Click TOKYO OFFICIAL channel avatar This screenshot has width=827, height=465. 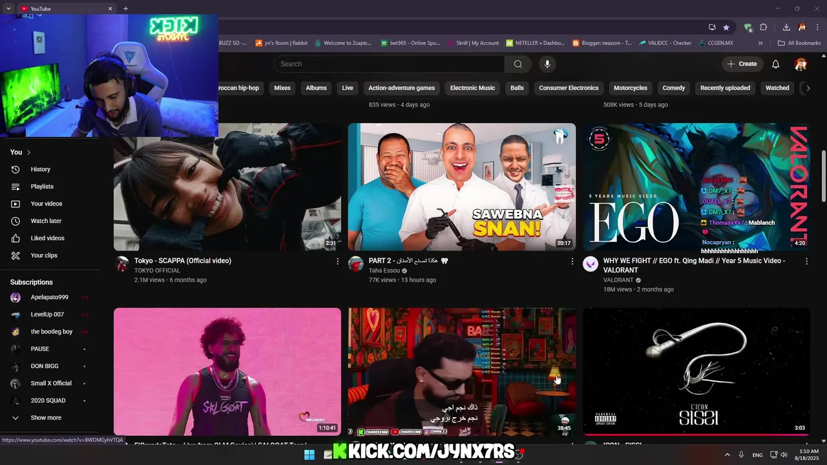click(x=122, y=263)
